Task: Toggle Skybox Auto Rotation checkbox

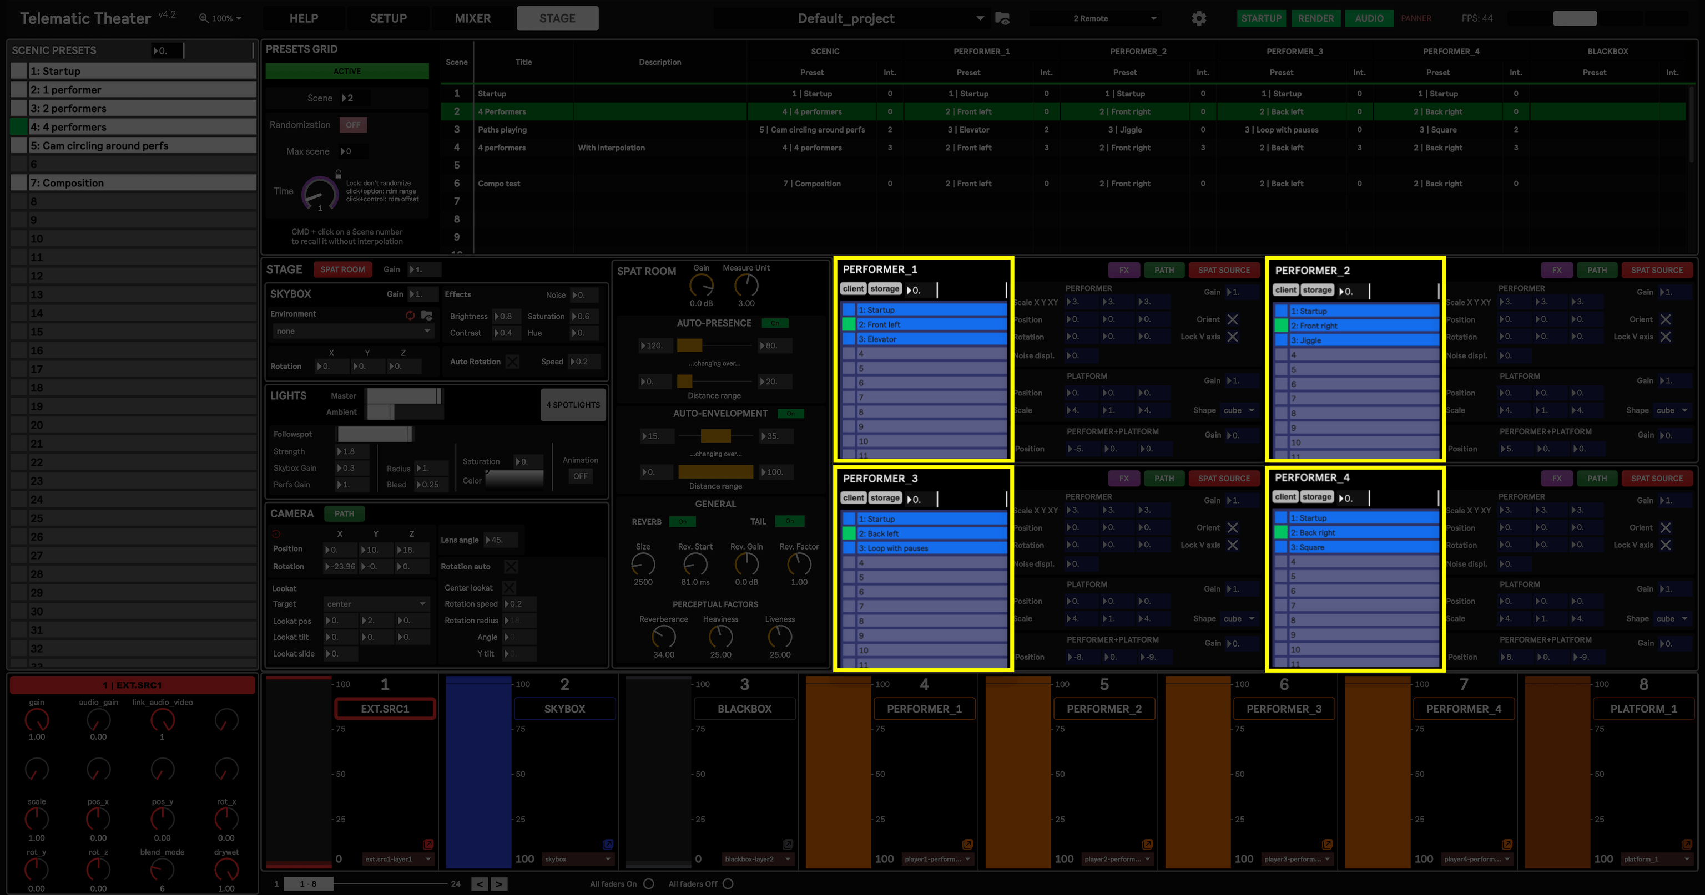Action: [512, 362]
